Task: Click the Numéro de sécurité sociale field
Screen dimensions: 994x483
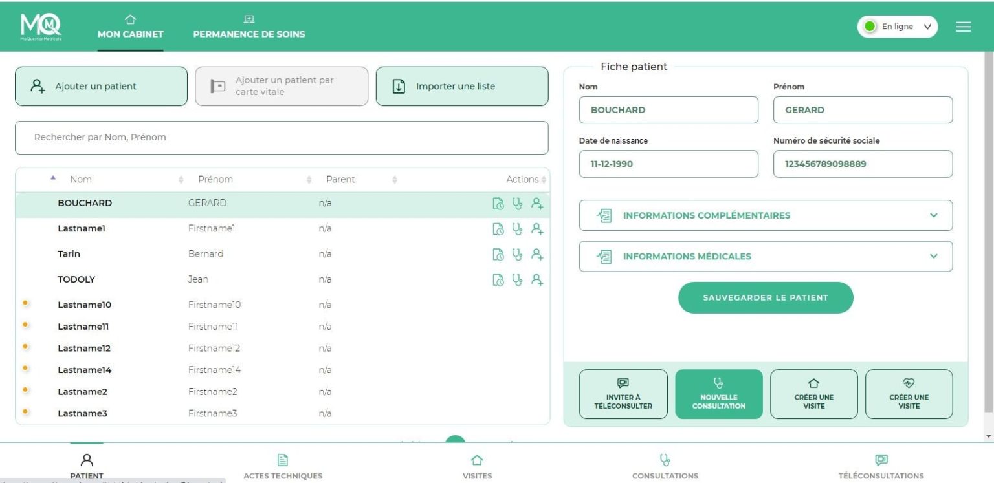Action: pos(863,164)
